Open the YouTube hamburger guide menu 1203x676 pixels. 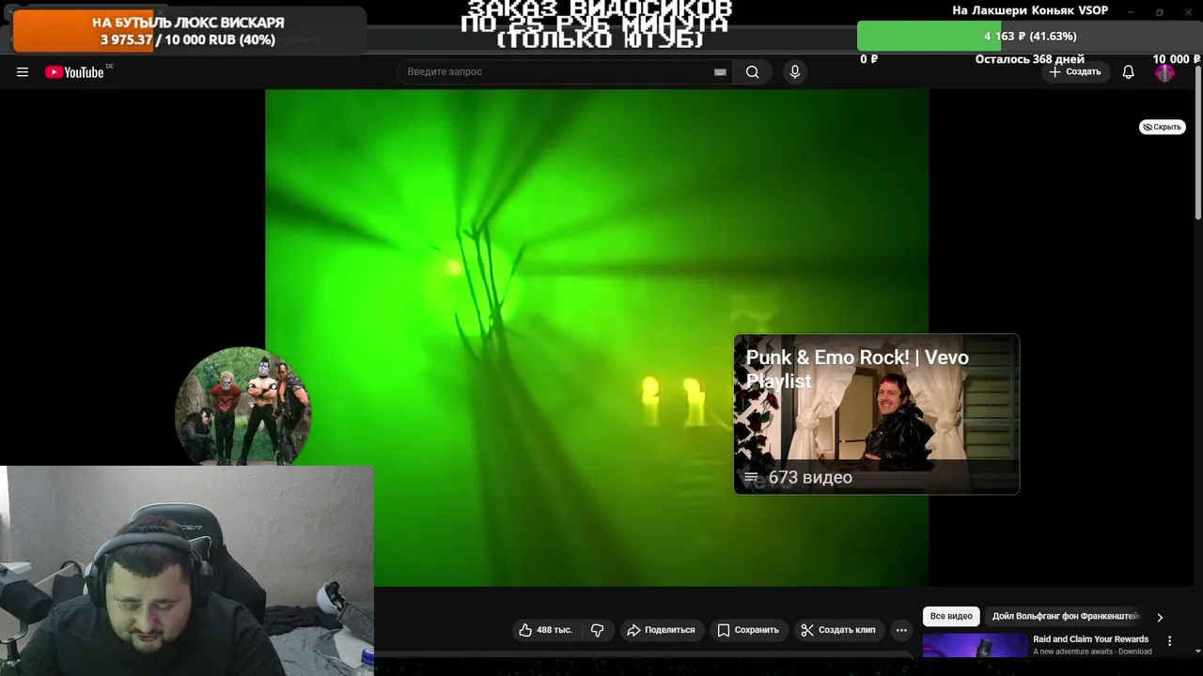[x=23, y=72]
